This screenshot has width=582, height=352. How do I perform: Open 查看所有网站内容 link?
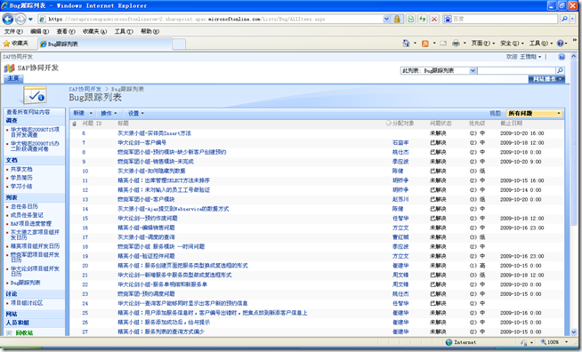coord(28,112)
